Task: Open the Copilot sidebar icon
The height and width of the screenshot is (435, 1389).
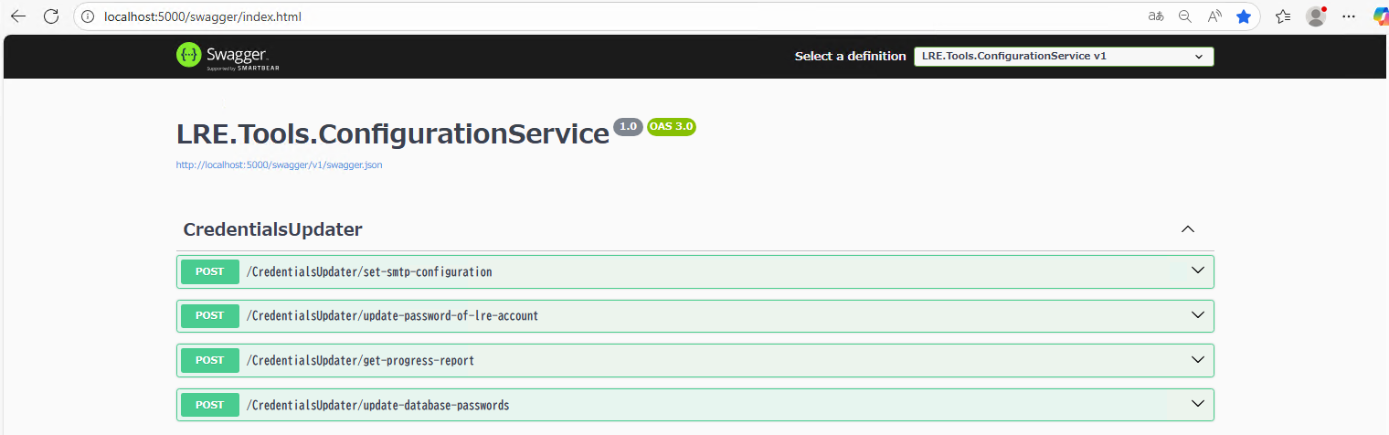Action: 1380,16
